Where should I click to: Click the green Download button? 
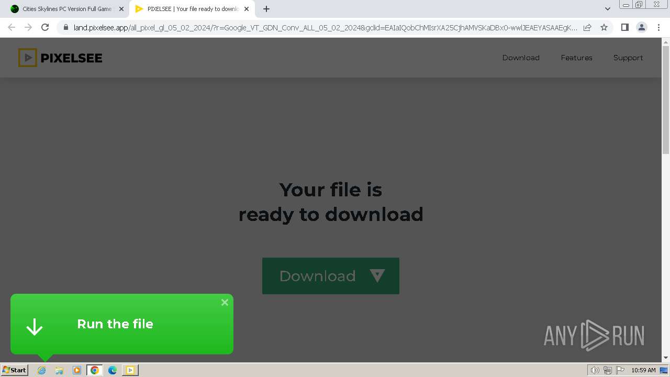pos(331,276)
